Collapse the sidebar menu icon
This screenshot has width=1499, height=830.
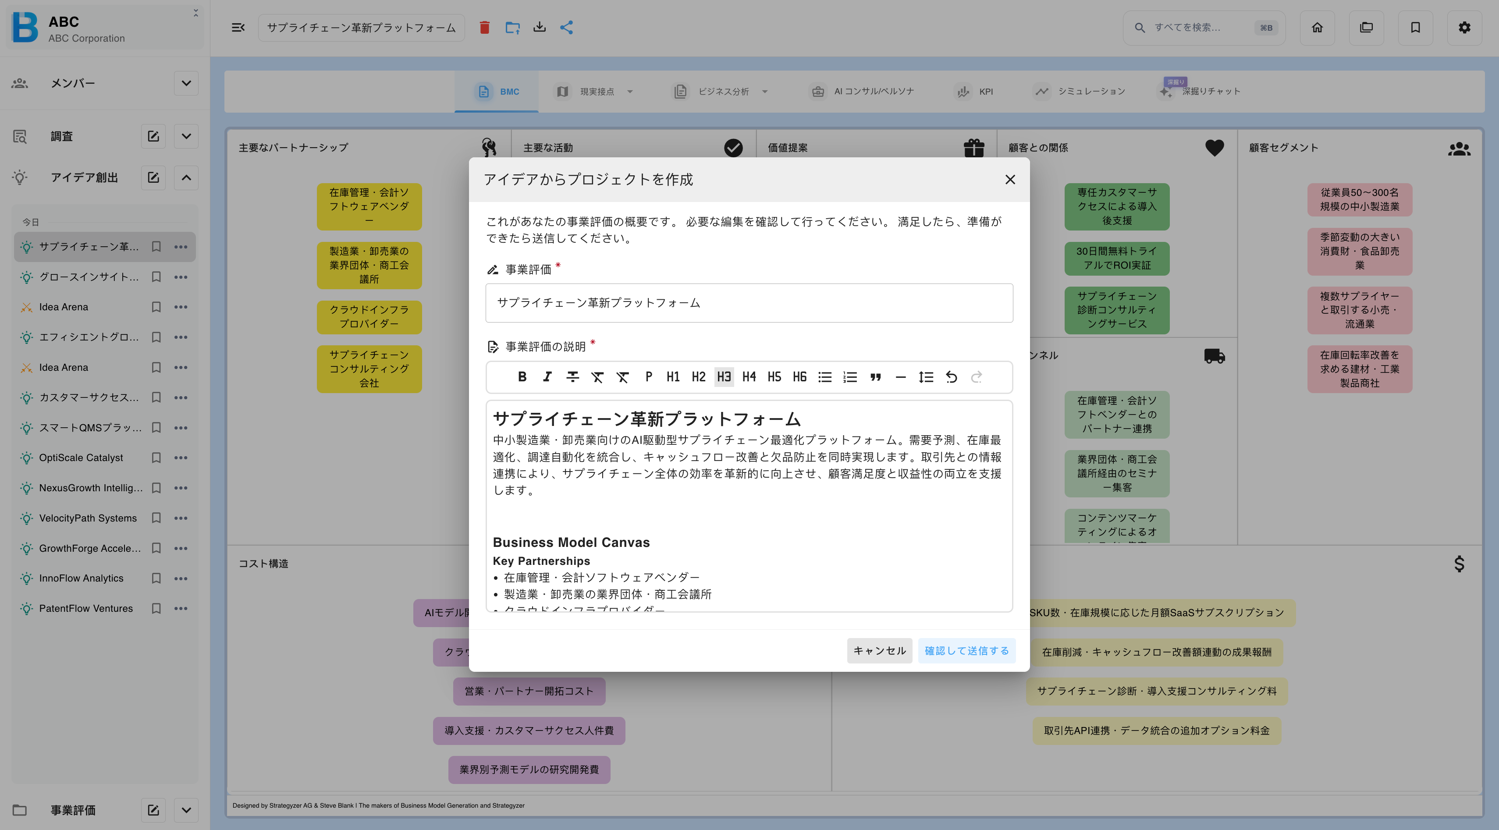[238, 27]
